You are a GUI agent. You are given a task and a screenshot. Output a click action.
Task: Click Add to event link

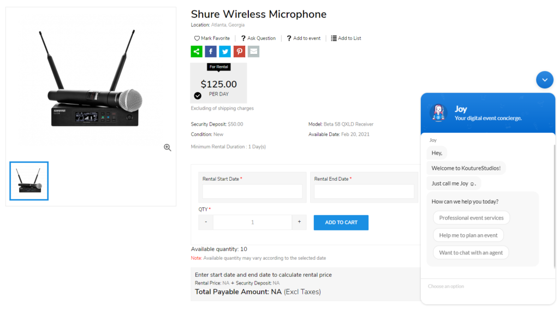[306, 38]
